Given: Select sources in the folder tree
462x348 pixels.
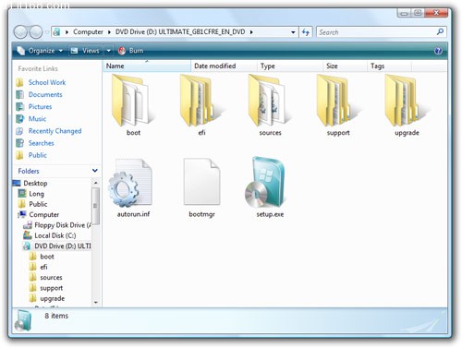Looking at the screenshot, I should pos(51,277).
